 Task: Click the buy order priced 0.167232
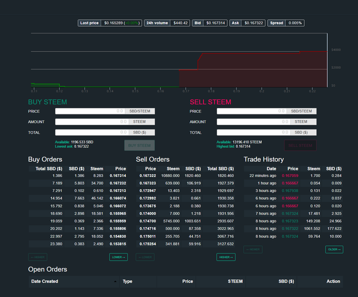point(78,183)
